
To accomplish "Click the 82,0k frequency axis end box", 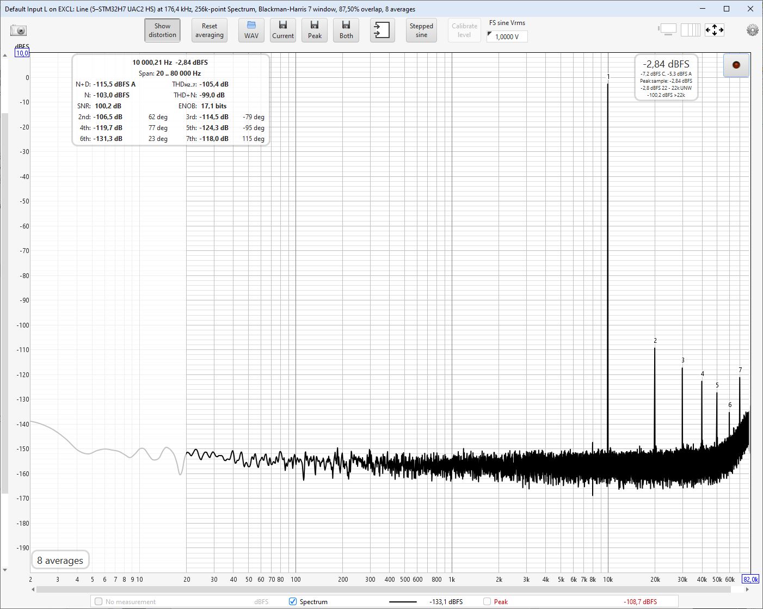I will [750, 579].
